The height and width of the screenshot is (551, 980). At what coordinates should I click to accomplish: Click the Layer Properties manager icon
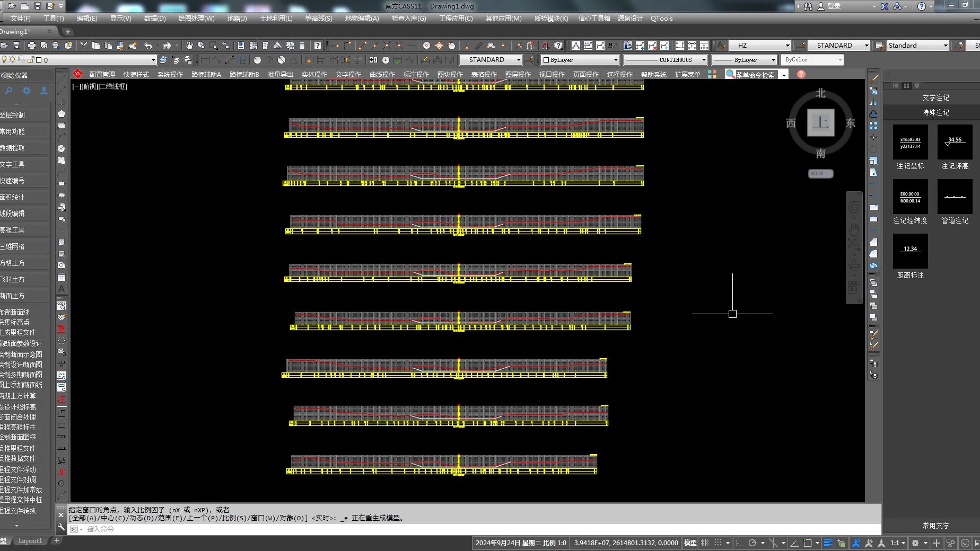tap(164, 60)
